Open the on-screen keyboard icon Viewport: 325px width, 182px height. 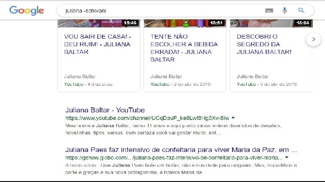click(x=269, y=10)
